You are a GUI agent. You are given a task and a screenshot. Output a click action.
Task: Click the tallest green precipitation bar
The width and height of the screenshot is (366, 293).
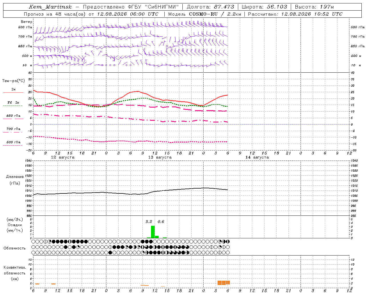tap(153, 232)
